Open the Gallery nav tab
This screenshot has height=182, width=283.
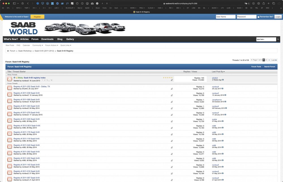(x=70, y=39)
